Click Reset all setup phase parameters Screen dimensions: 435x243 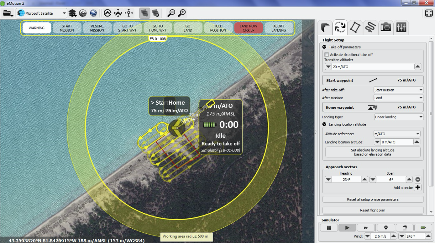(373, 199)
